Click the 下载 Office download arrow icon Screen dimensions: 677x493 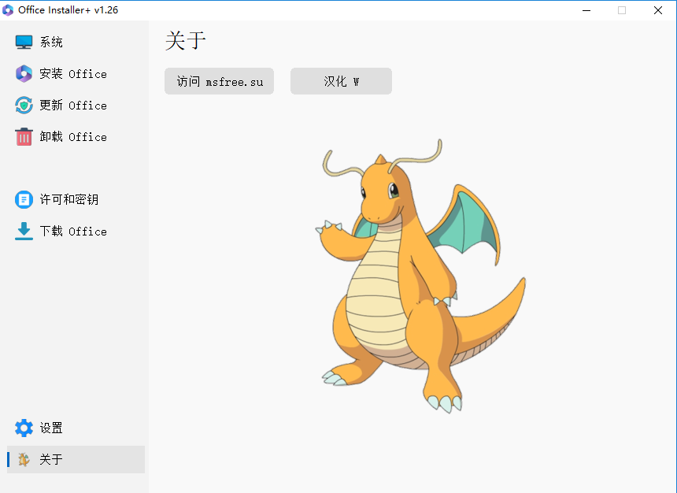24,231
